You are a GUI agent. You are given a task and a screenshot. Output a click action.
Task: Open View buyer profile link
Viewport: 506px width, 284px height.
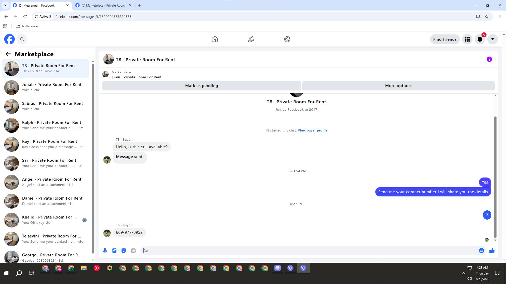[313, 130]
